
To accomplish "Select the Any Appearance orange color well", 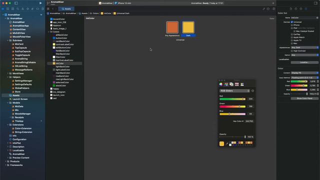I will point(172,27).
